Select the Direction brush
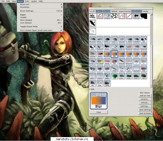 (129, 61)
